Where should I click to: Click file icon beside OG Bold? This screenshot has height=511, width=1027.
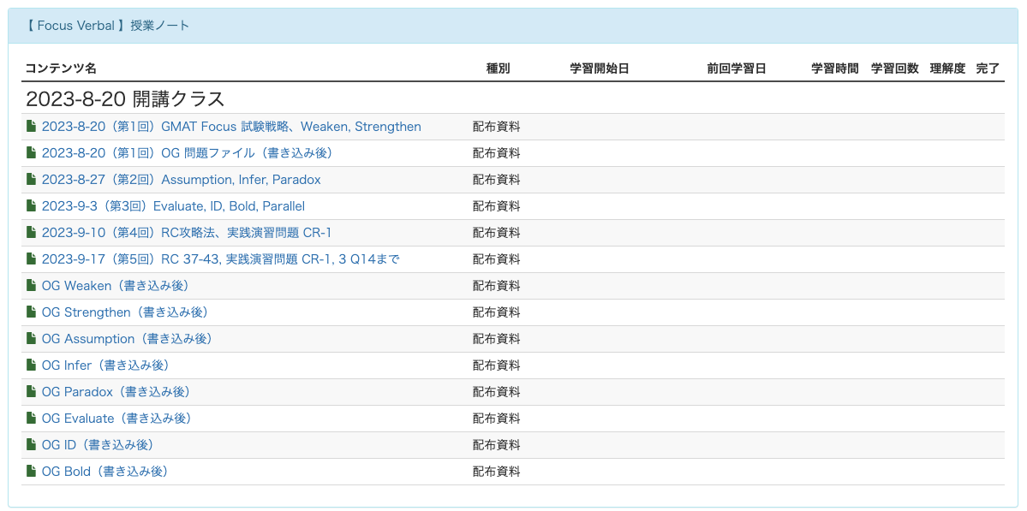(x=32, y=472)
